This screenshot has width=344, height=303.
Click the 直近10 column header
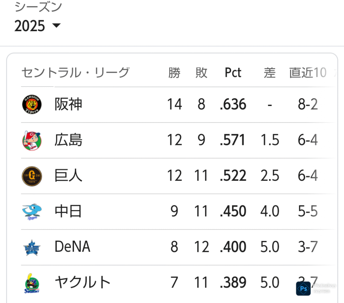308,73
